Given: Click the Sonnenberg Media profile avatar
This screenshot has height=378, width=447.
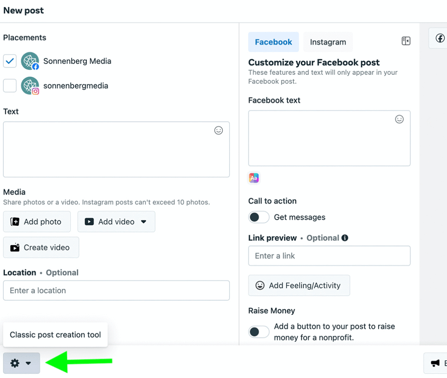Looking at the screenshot, I should pos(30,61).
